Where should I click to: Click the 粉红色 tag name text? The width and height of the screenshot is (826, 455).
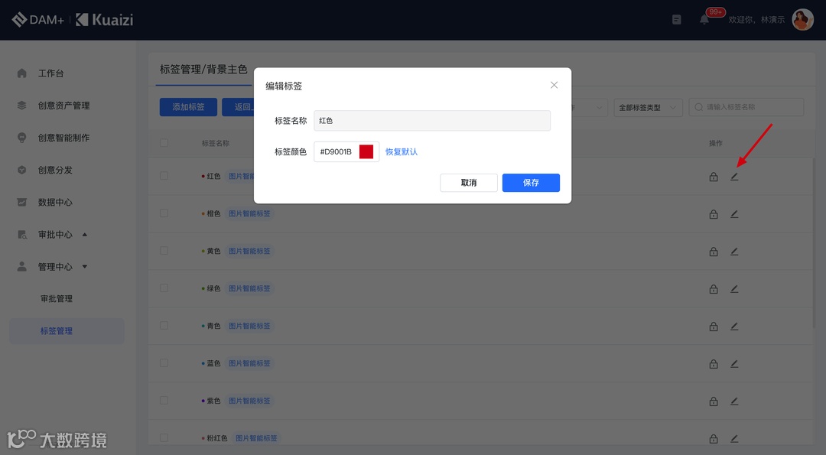pos(217,438)
